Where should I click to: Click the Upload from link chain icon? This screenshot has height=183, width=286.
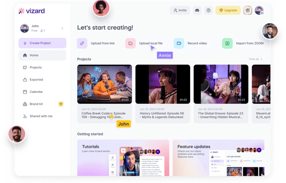(82, 43)
